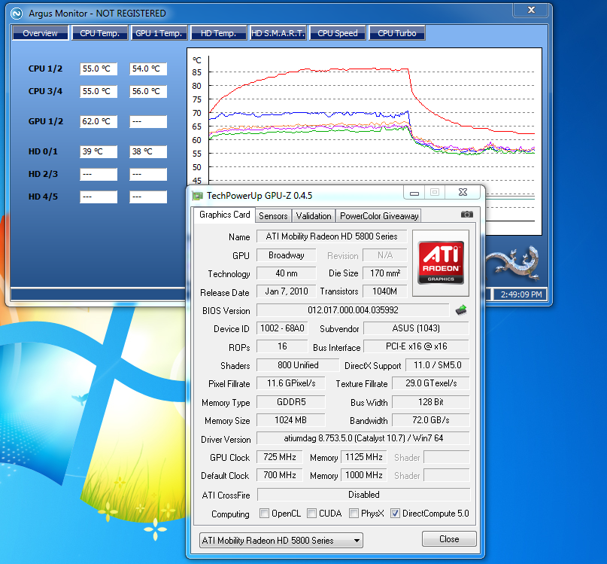The image size is (607, 564).
Task: Click the HD 0/1 value 38 °C
Action: [x=148, y=151]
